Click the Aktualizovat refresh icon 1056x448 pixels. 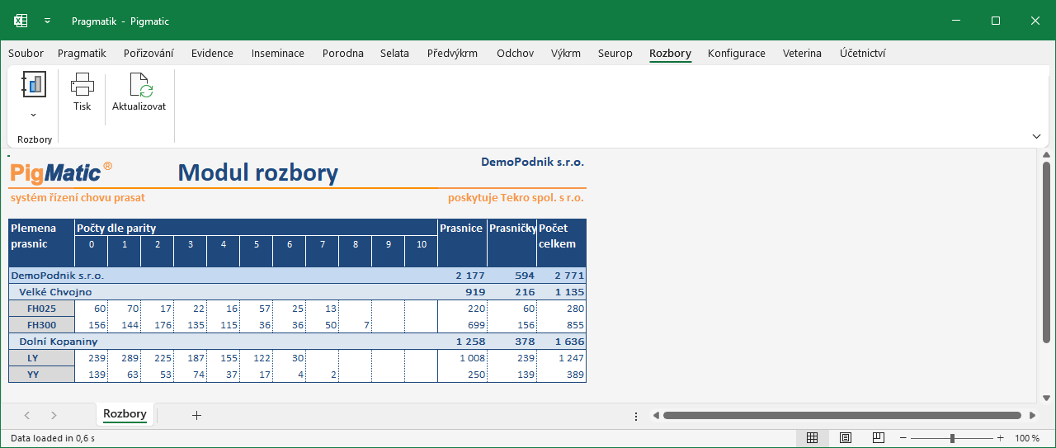tap(140, 86)
